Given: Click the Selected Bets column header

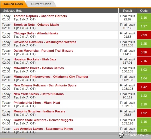Looking at the screenshot, I should pos(59,11).
